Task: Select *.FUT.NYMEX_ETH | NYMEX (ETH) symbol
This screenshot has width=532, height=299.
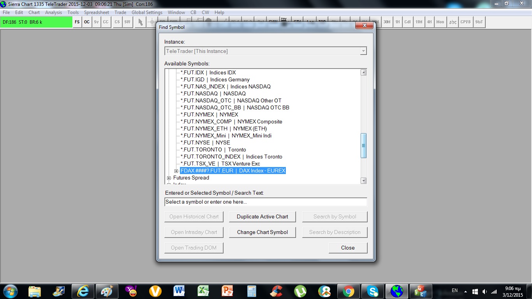Action: click(224, 128)
